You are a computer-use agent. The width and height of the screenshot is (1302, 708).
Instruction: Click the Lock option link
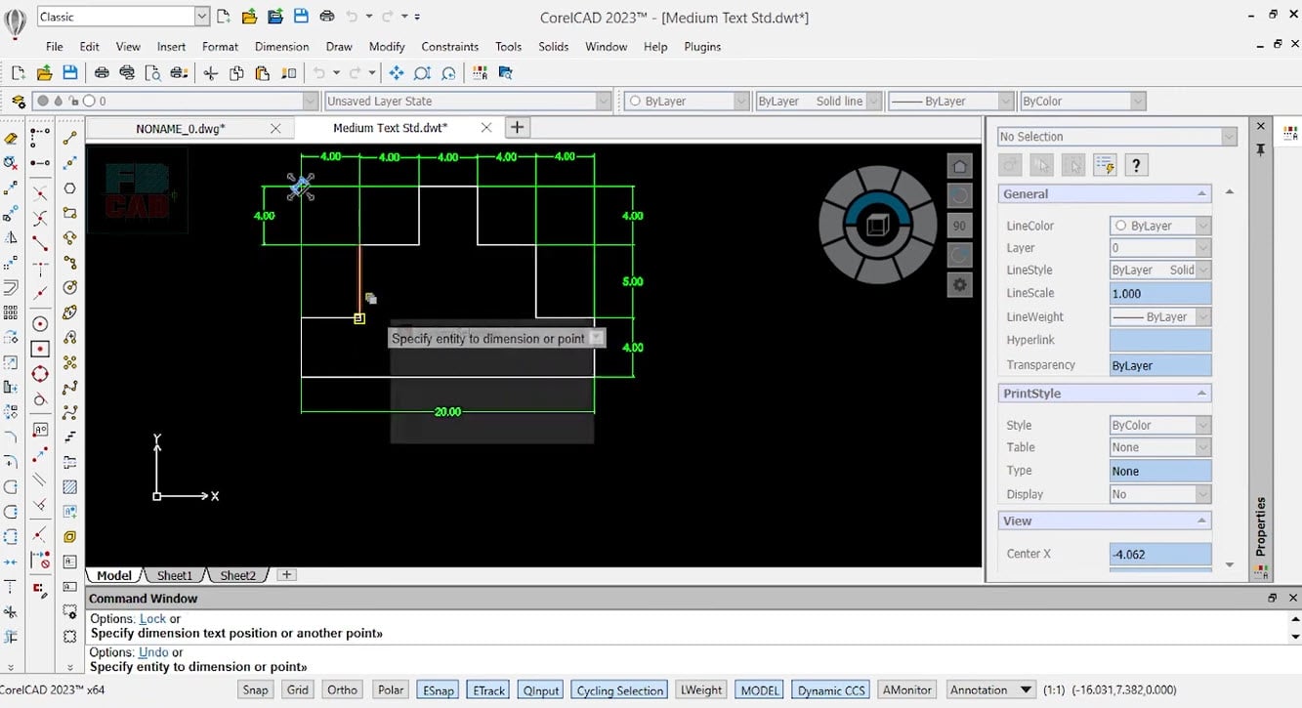152,618
